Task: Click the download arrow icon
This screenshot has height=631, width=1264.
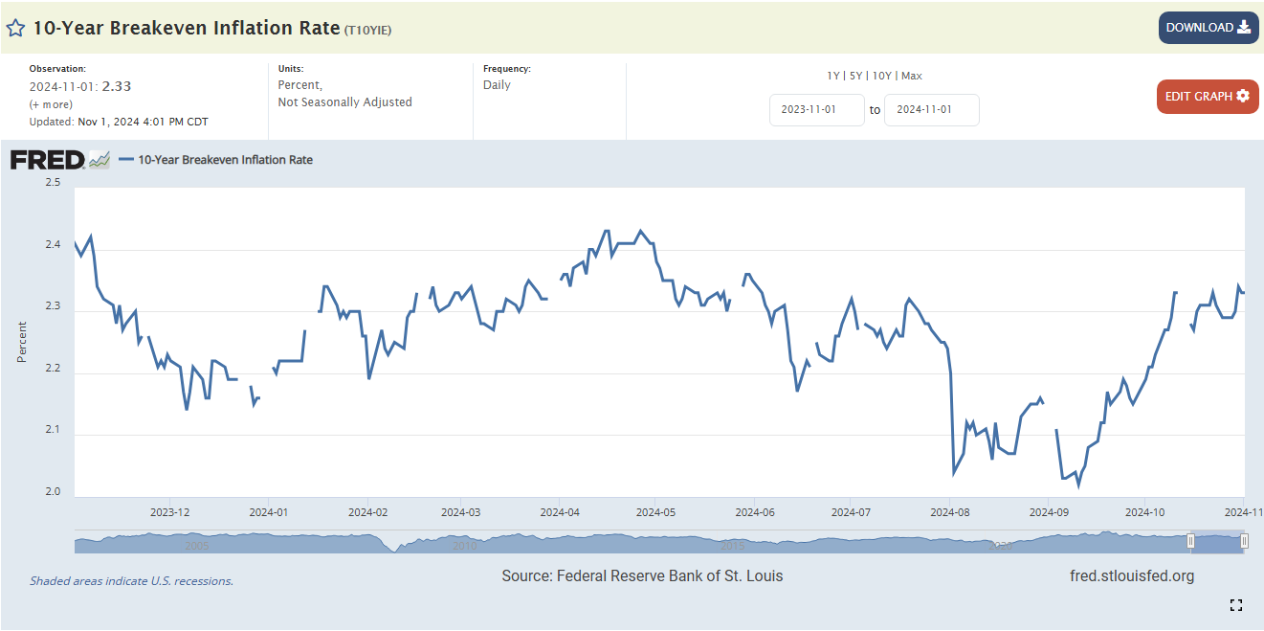Action: click(x=1244, y=27)
